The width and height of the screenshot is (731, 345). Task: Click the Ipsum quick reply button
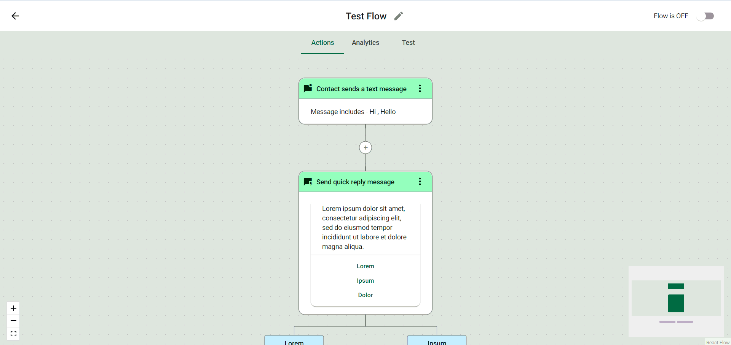(365, 281)
